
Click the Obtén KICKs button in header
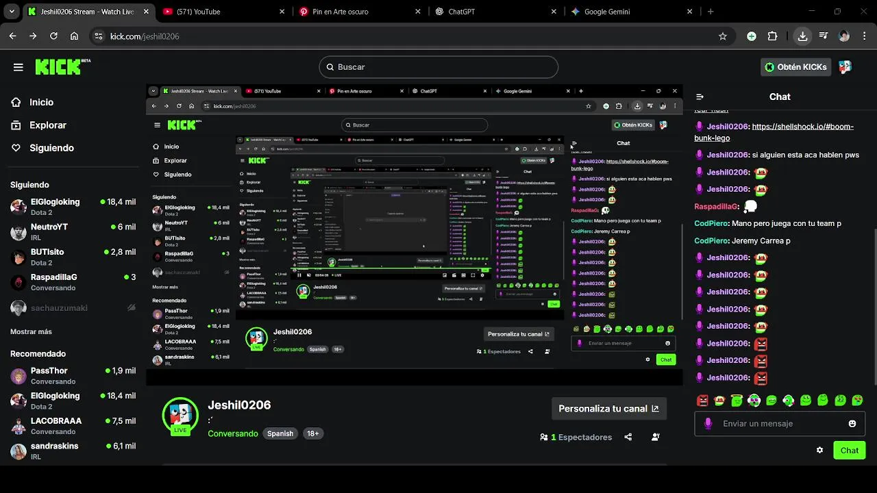tap(796, 67)
